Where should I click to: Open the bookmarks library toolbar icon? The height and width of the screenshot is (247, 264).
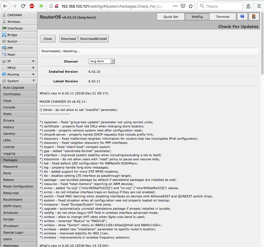248,6
